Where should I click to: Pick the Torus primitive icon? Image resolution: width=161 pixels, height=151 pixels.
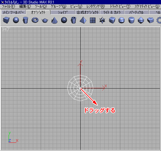click(35, 20)
